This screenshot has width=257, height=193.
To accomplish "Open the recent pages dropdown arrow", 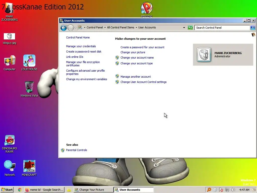I will 75,28.
